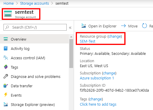
Task: Open the SEM-Test resource group link
Action: (87, 41)
